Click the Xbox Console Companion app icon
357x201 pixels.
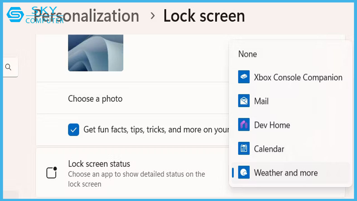[x=244, y=77]
